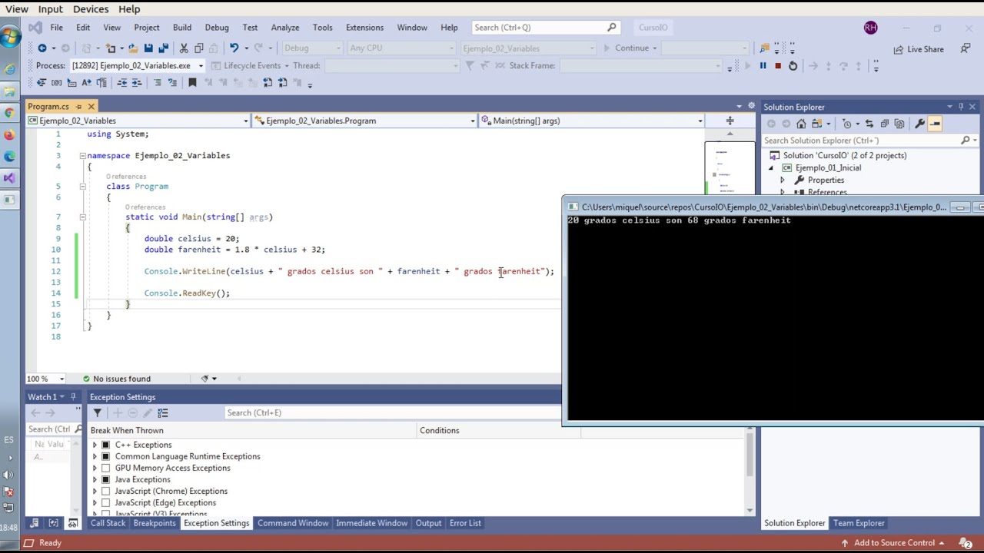Screen dimensions: 984x553
Task: Click the Undo arrow icon
Action: tap(234, 48)
